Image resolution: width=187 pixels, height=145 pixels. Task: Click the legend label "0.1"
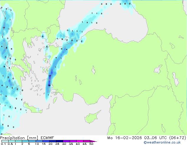click(x=3, y=144)
